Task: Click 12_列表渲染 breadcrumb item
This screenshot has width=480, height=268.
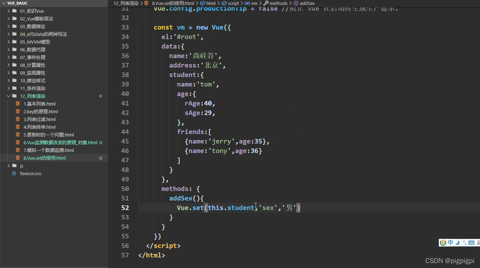Action: 126,3
